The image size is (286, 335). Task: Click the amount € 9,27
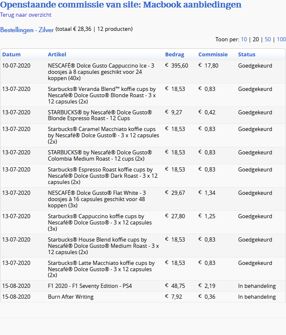click(174, 112)
